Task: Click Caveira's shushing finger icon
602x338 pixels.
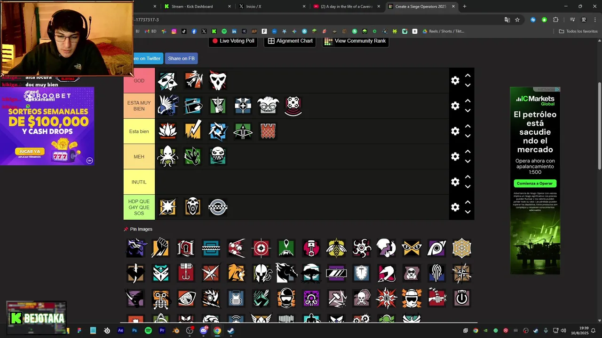Action: tap(218, 106)
